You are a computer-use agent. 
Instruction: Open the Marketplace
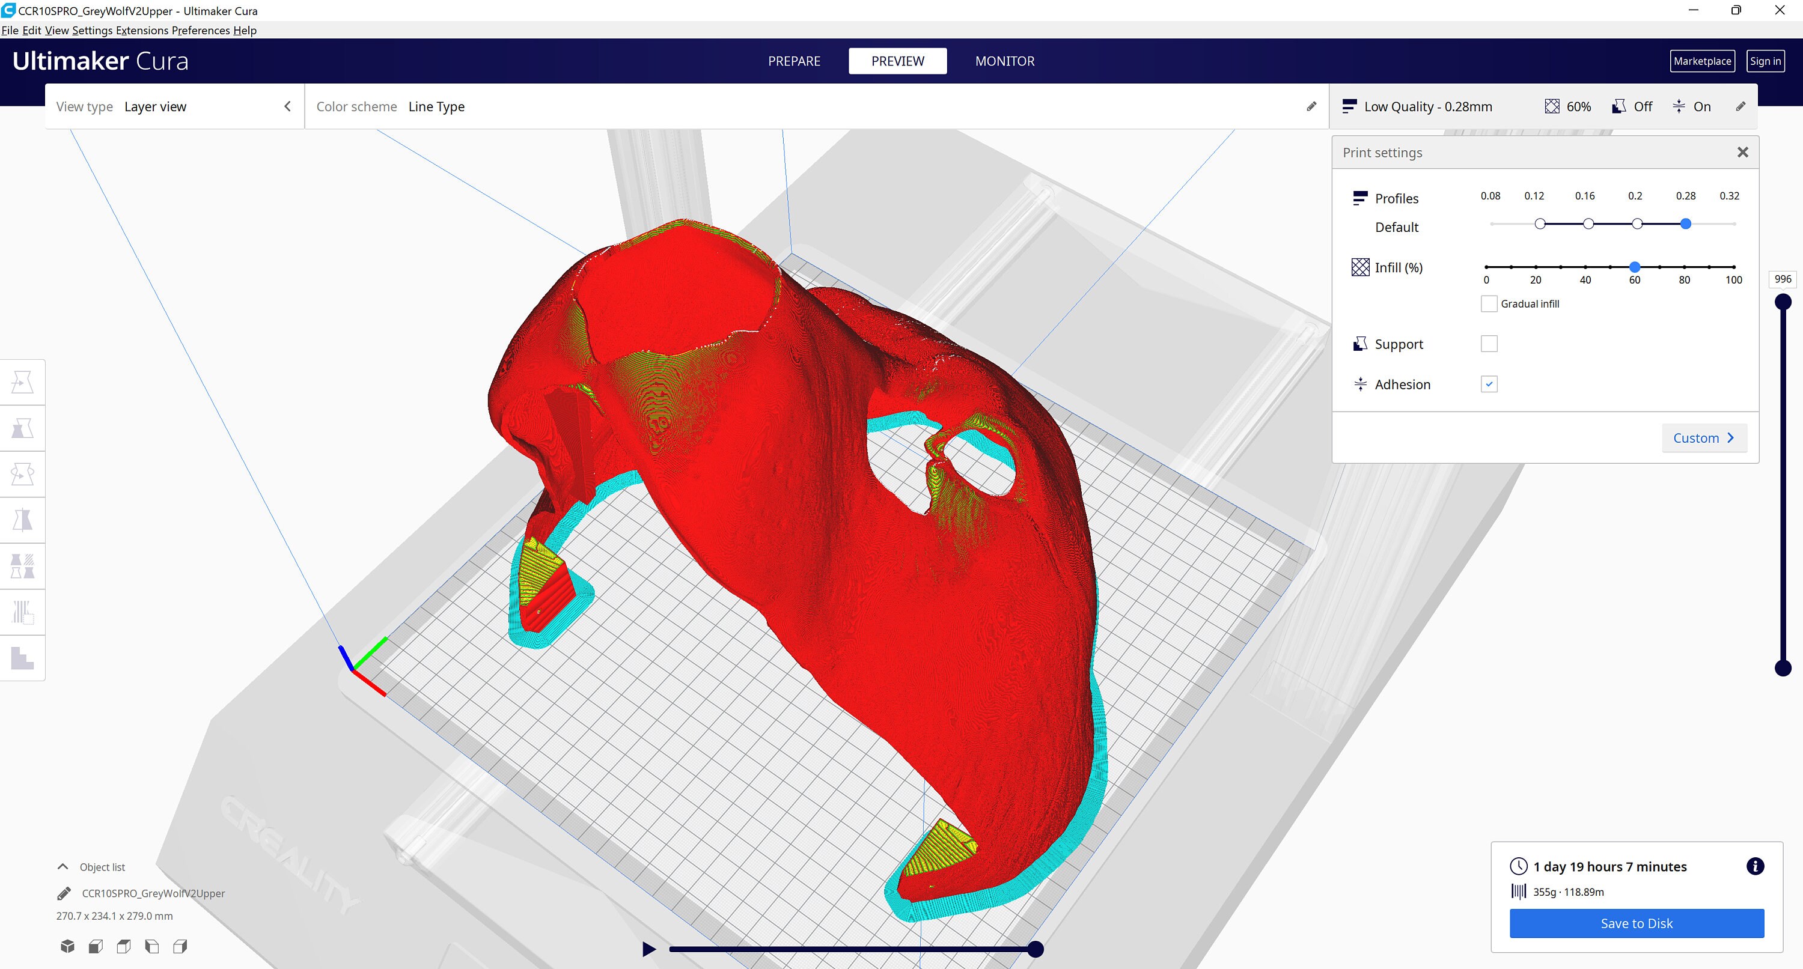(1702, 61)
